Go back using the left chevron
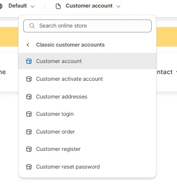 click(x=28, y=45)
